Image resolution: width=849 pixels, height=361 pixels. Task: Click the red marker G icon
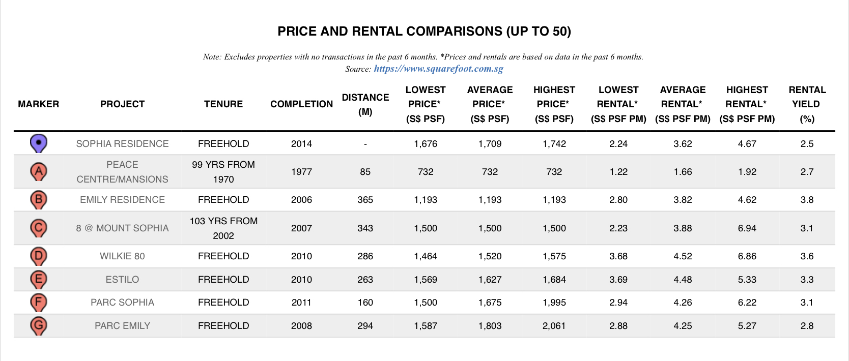tap(39, 325)
